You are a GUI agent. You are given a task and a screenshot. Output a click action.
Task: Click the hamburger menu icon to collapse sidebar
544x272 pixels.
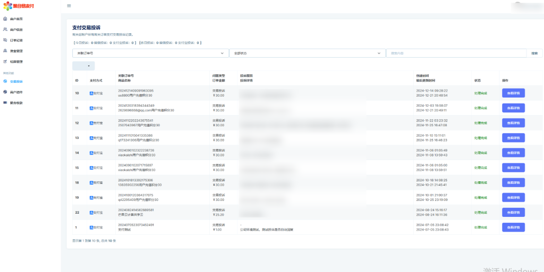(x=69, y=6)
